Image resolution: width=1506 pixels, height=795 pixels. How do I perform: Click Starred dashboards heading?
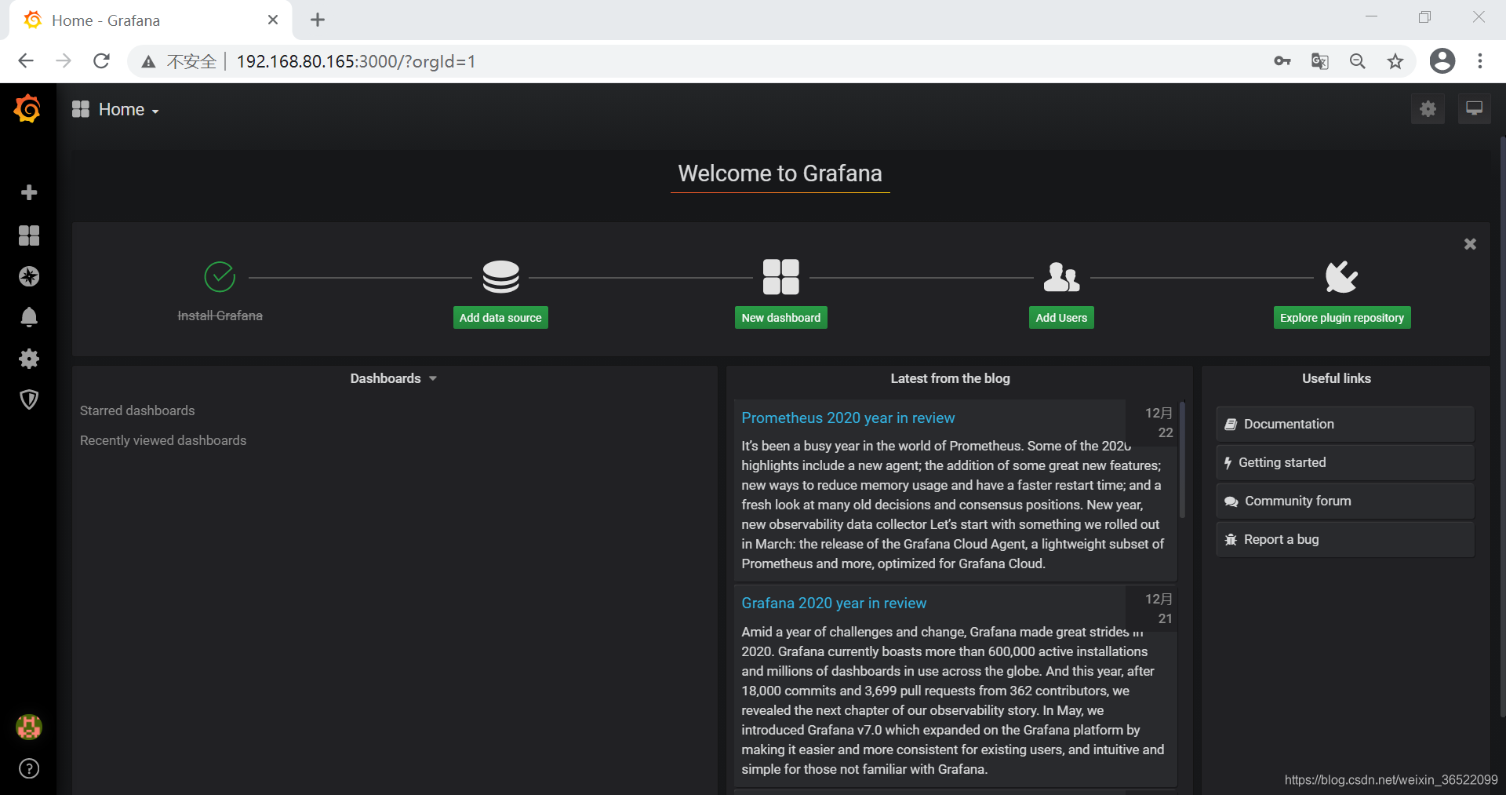(137, 410)
